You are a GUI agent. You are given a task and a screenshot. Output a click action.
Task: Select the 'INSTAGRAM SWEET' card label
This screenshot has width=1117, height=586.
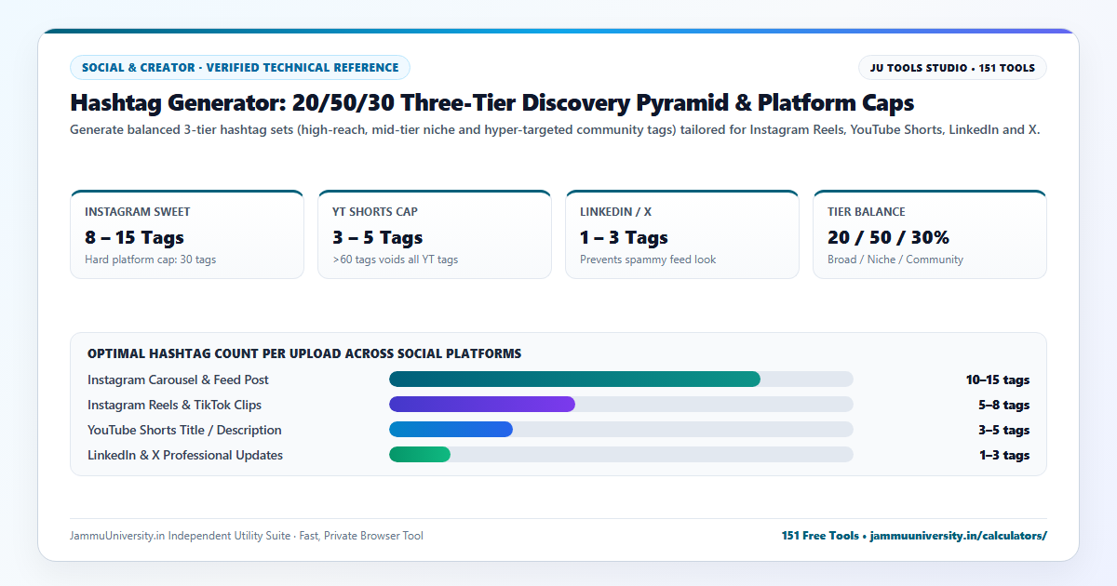(x=138, y=212)
